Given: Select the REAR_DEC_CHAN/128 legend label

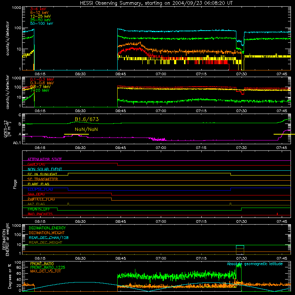Looking at the screenshot, I should click(x=49, y=238).
